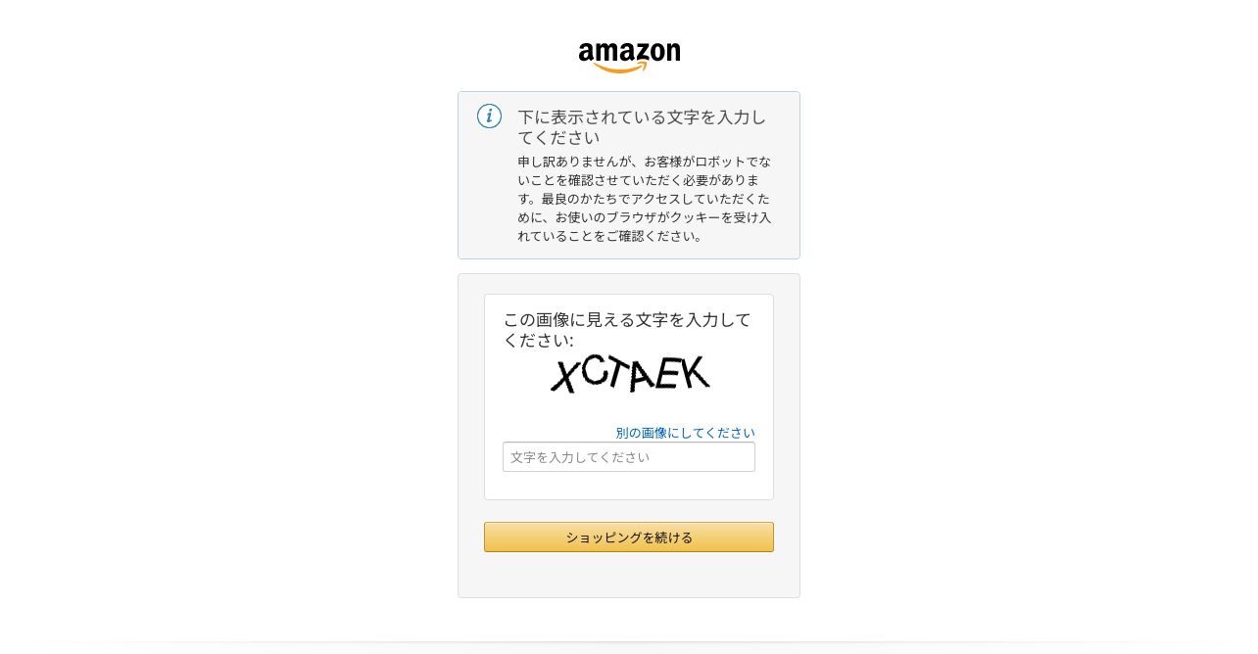Click the label この画像に見える文字を入力してください
Viewport: 1258px width, 654px height.
point(627,330)
